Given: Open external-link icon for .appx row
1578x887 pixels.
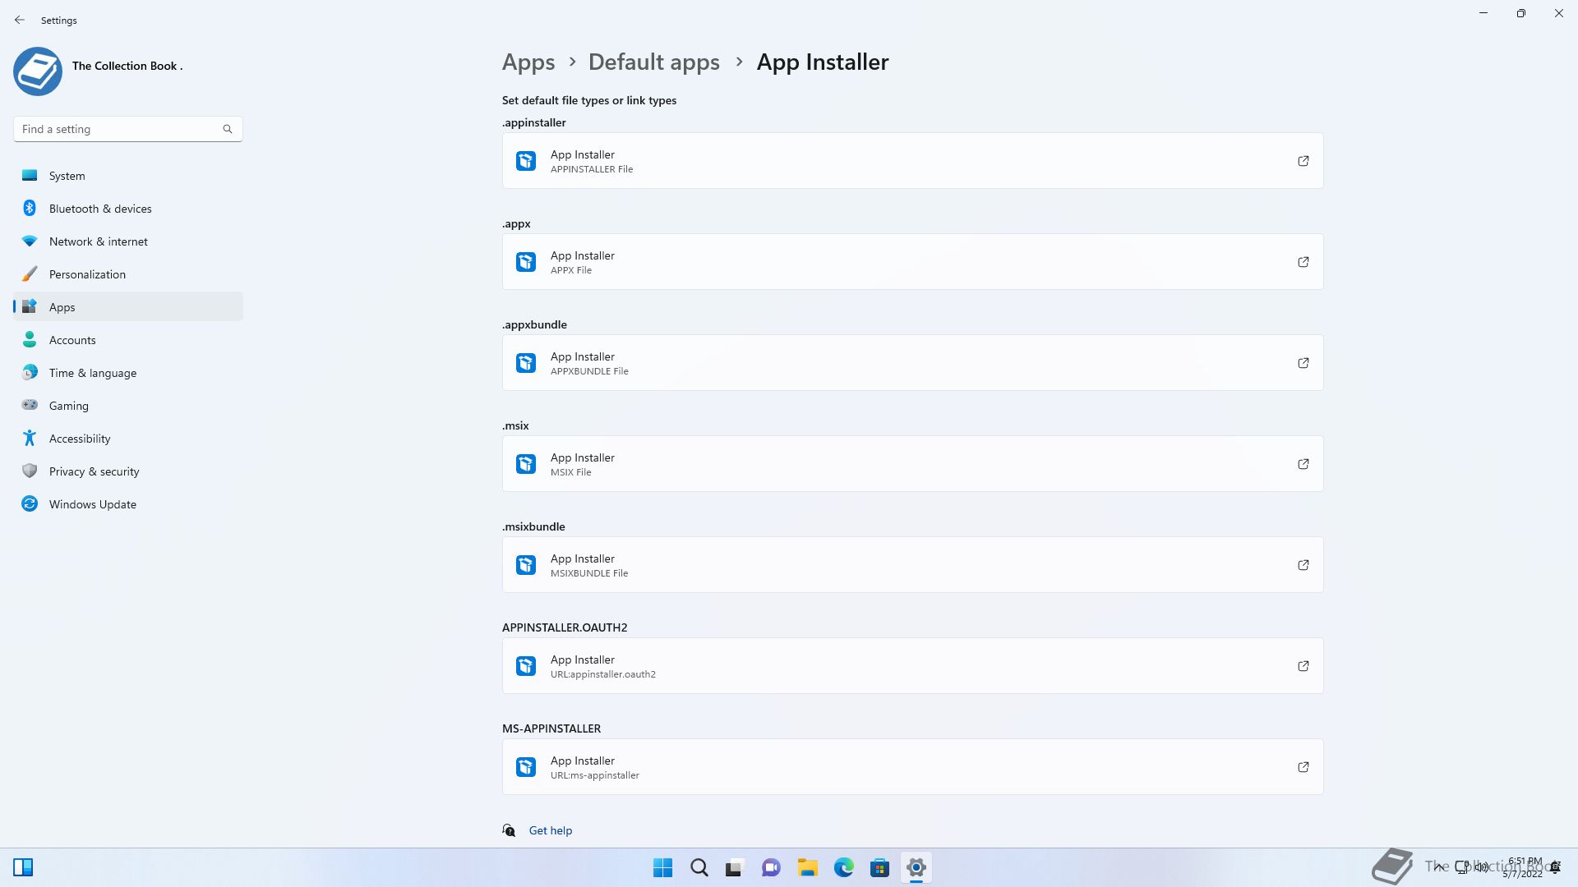Looking at the screenshot, I should pos(1303,262).
